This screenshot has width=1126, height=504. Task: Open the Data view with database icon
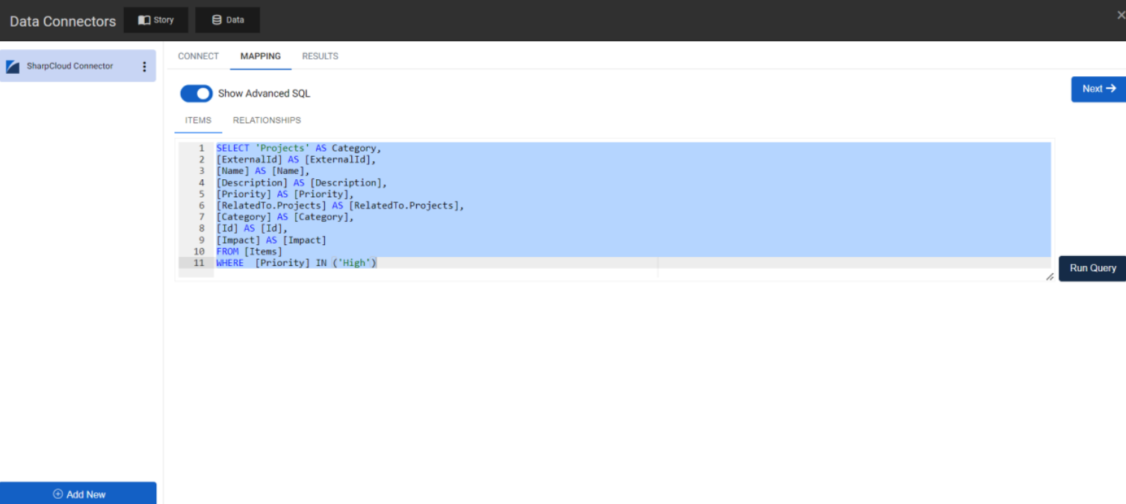point(227,20)
